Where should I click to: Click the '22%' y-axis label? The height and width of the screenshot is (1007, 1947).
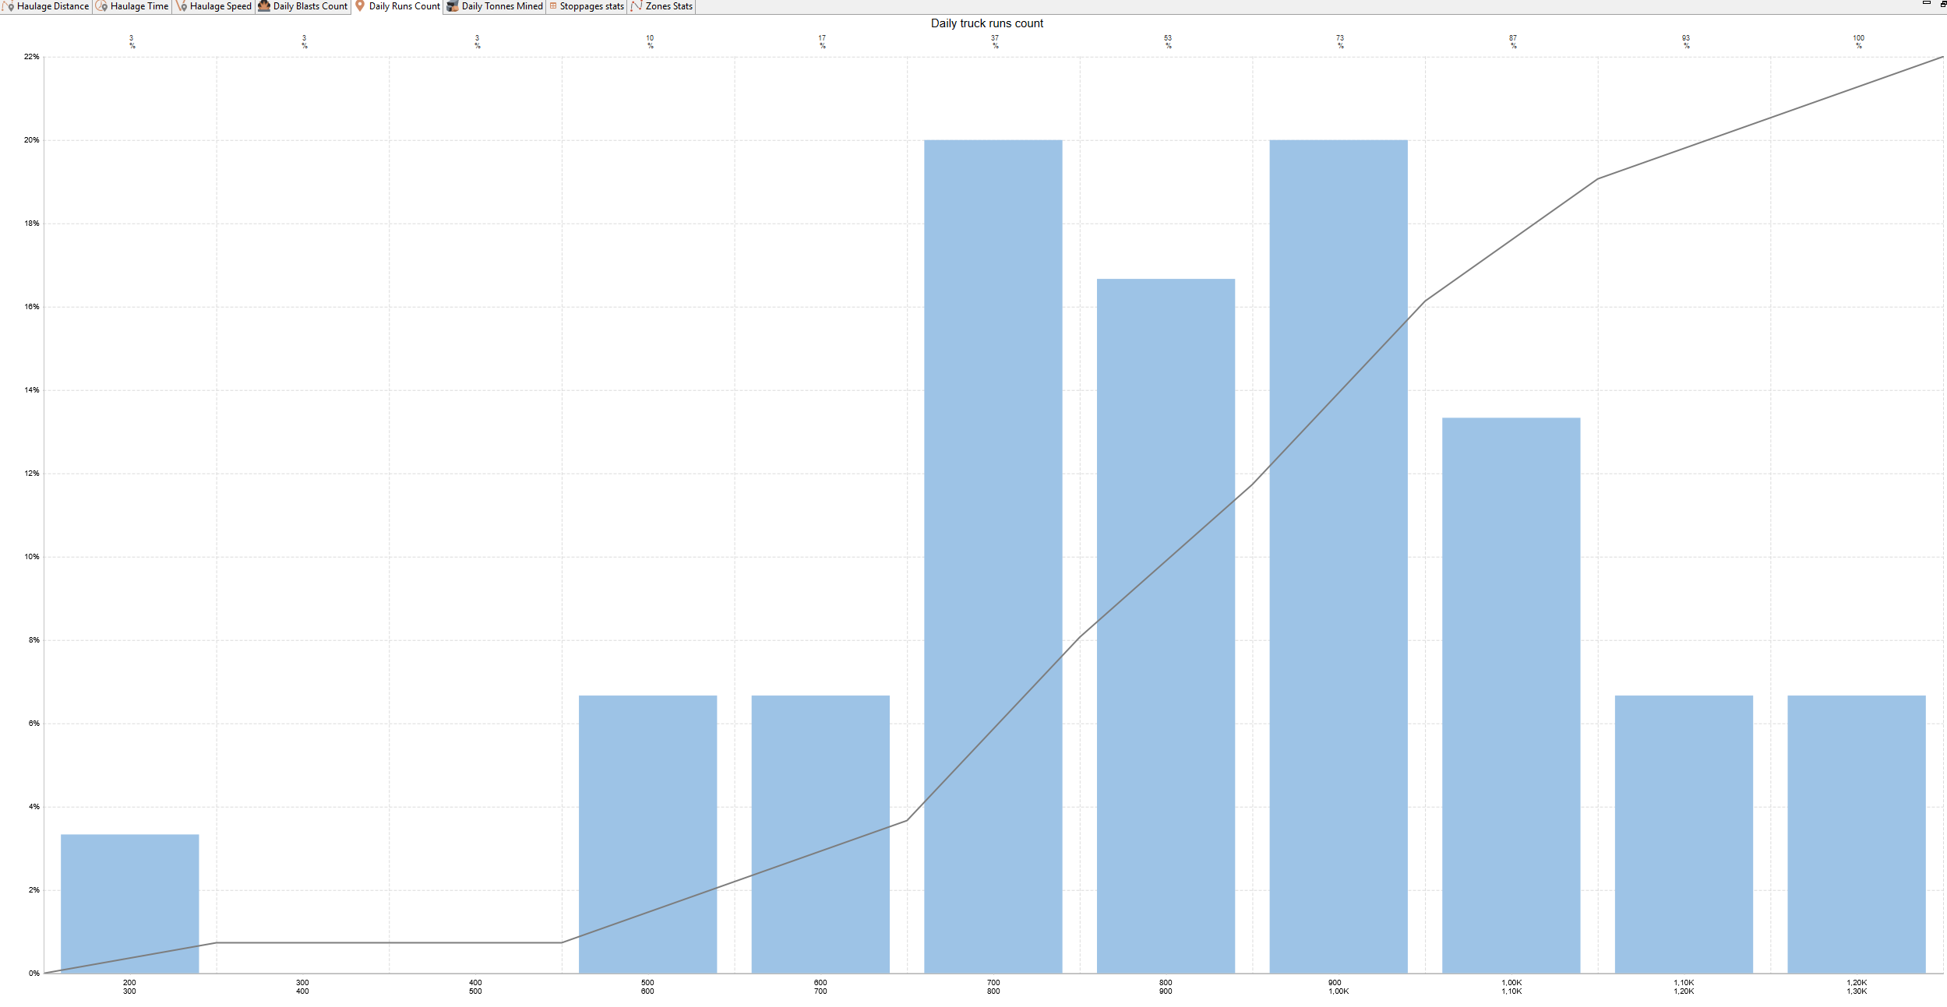[x=31, y=57]
